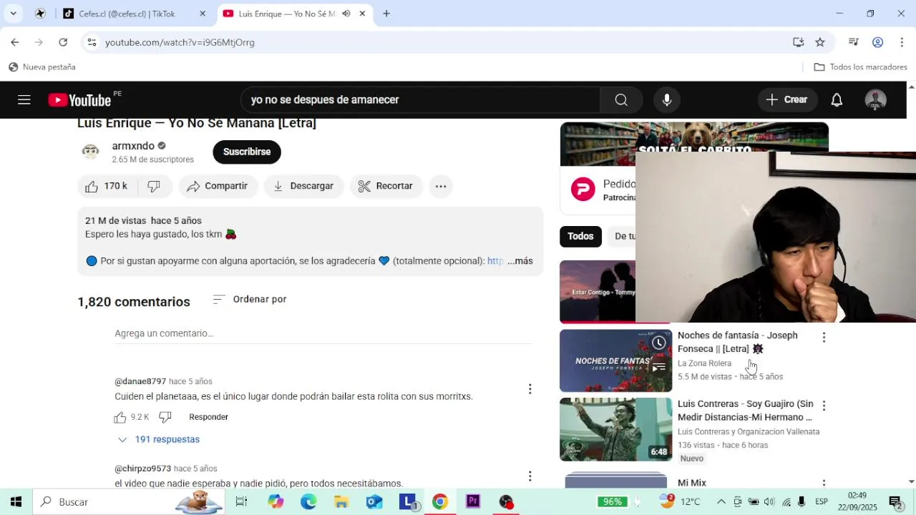916x515 pixels.
Task: Open the Crear upload menu
Action: (786, 99)
